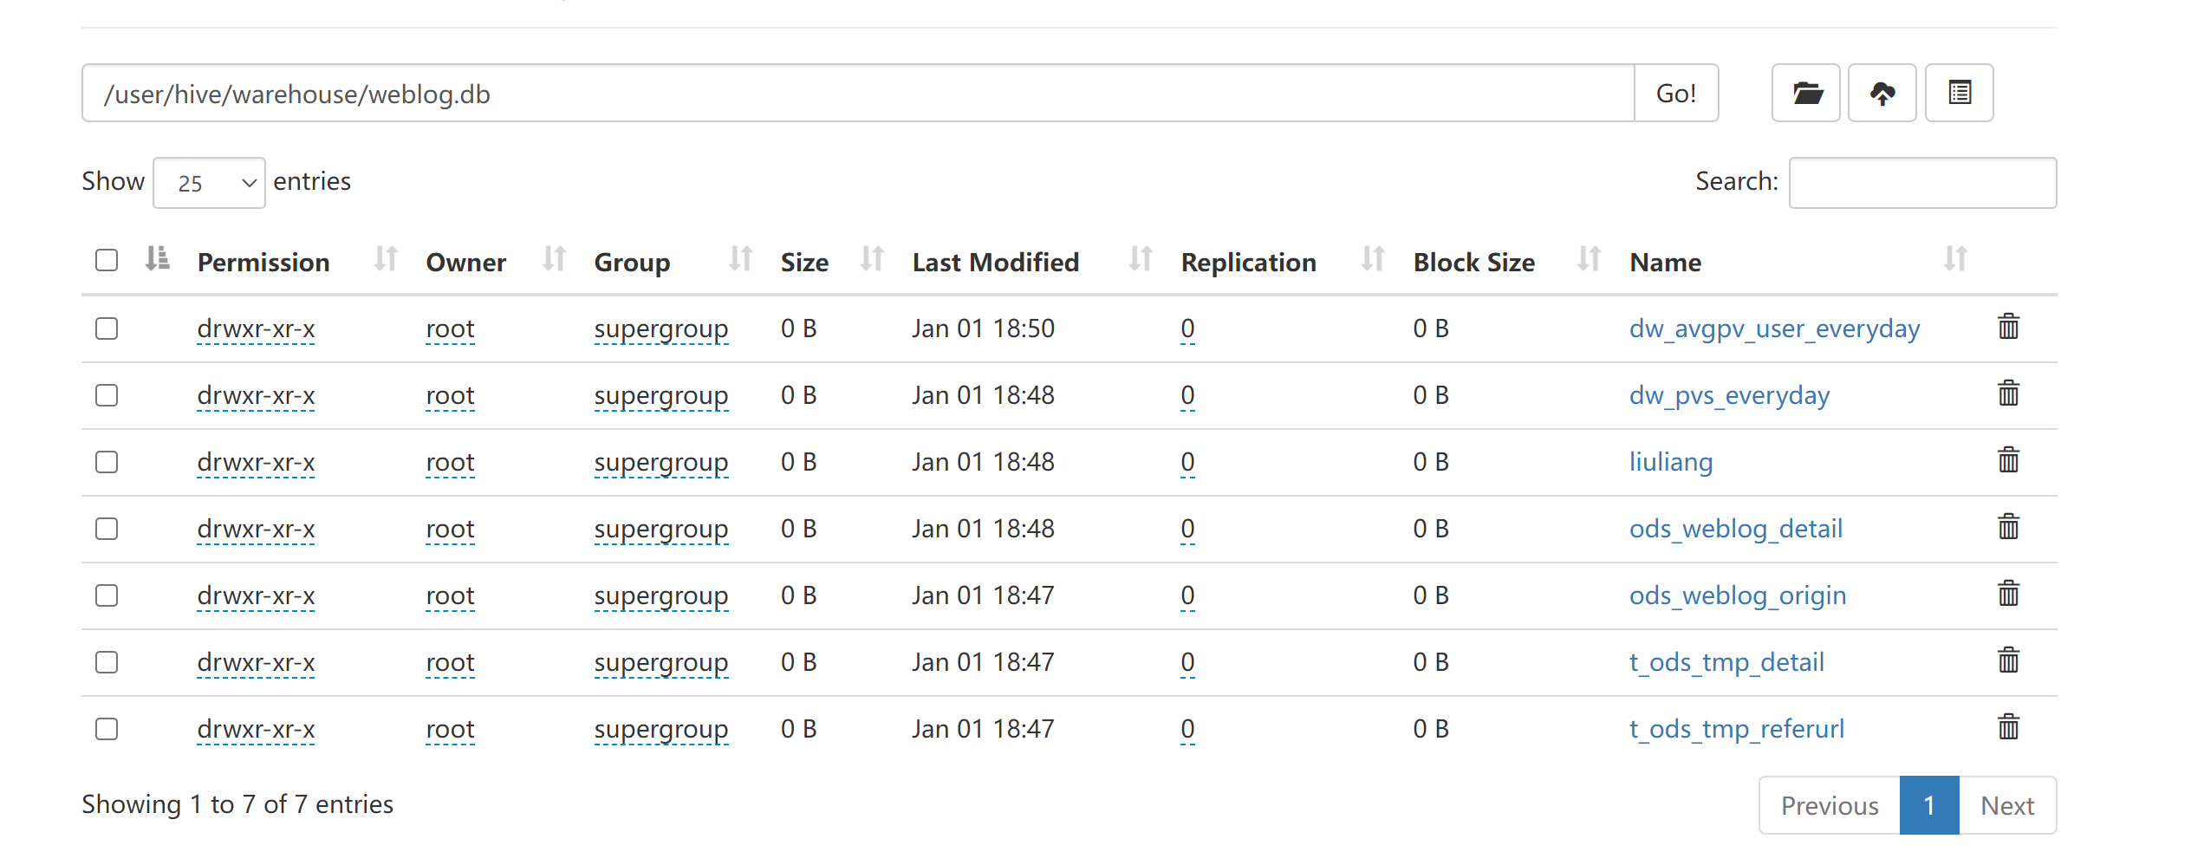Click trash icon for dw_pvs_everyday
Viewport: 2191px width, 852px height.
pos(2008,394)
